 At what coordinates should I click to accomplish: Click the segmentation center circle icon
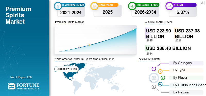[153, 78]
